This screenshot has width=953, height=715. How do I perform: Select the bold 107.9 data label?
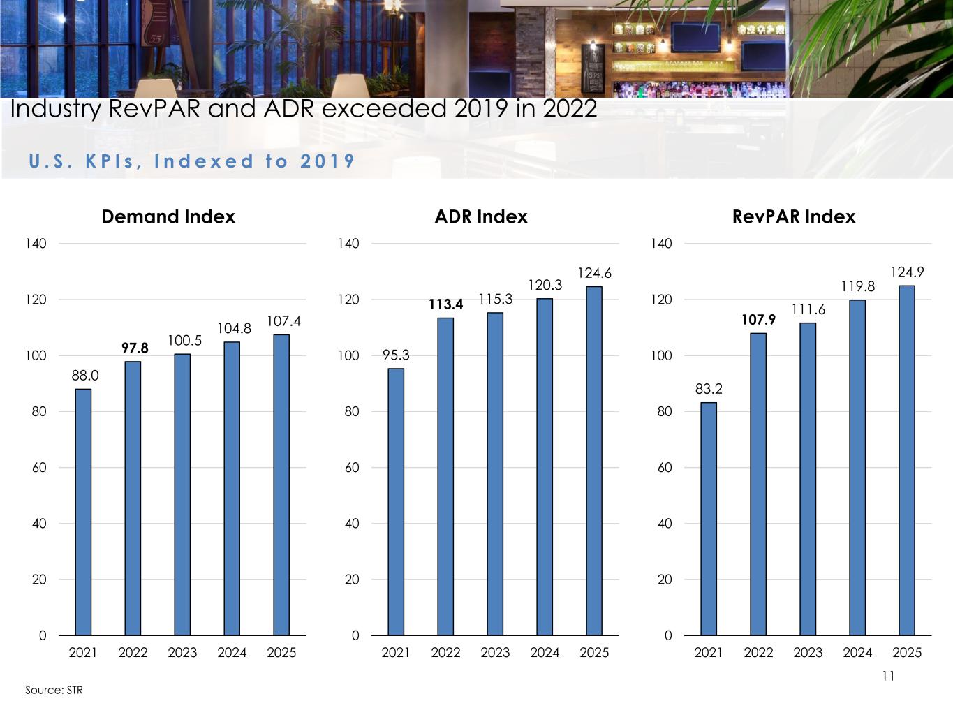pyautogui.click(x=758, y=320)
